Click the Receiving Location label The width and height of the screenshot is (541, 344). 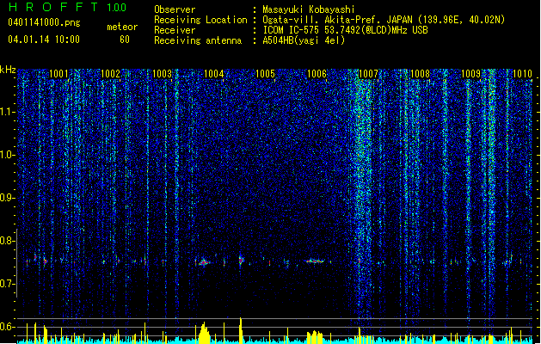tap(200, 20)
